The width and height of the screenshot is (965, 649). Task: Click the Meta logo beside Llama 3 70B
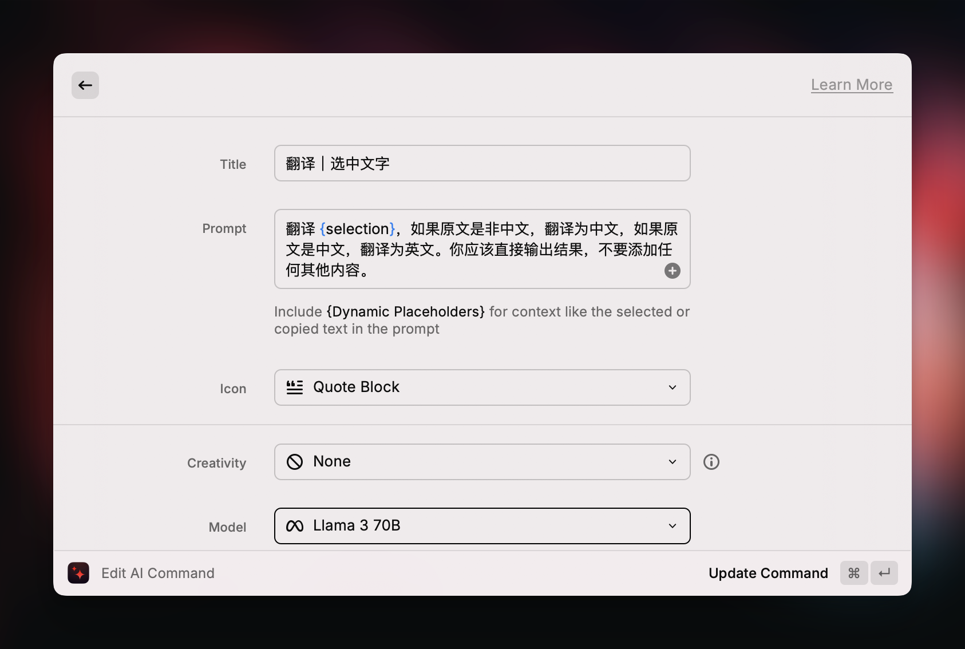pyautogui.click(x=295, y=525)
